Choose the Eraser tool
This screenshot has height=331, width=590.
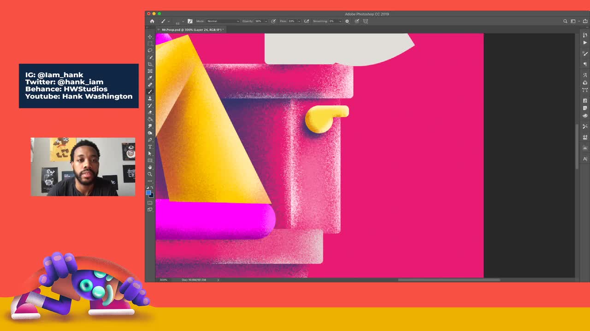click(x=150, y=112)
